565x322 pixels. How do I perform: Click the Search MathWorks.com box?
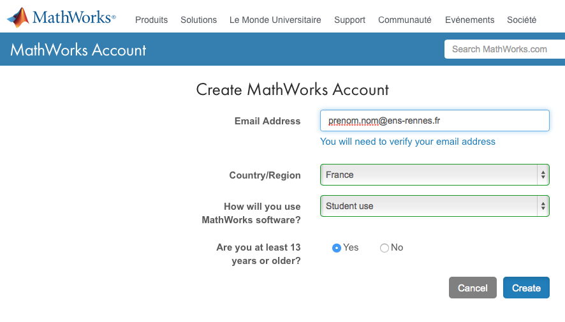coord(504,49)
